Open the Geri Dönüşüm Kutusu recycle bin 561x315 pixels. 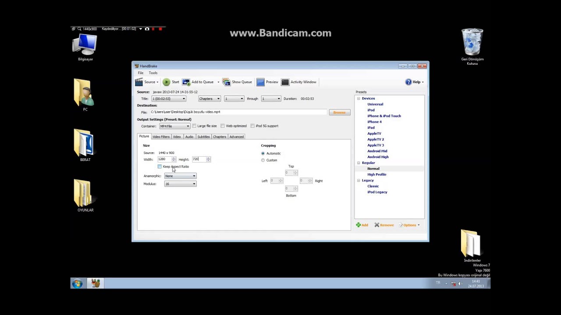point(472,46)
